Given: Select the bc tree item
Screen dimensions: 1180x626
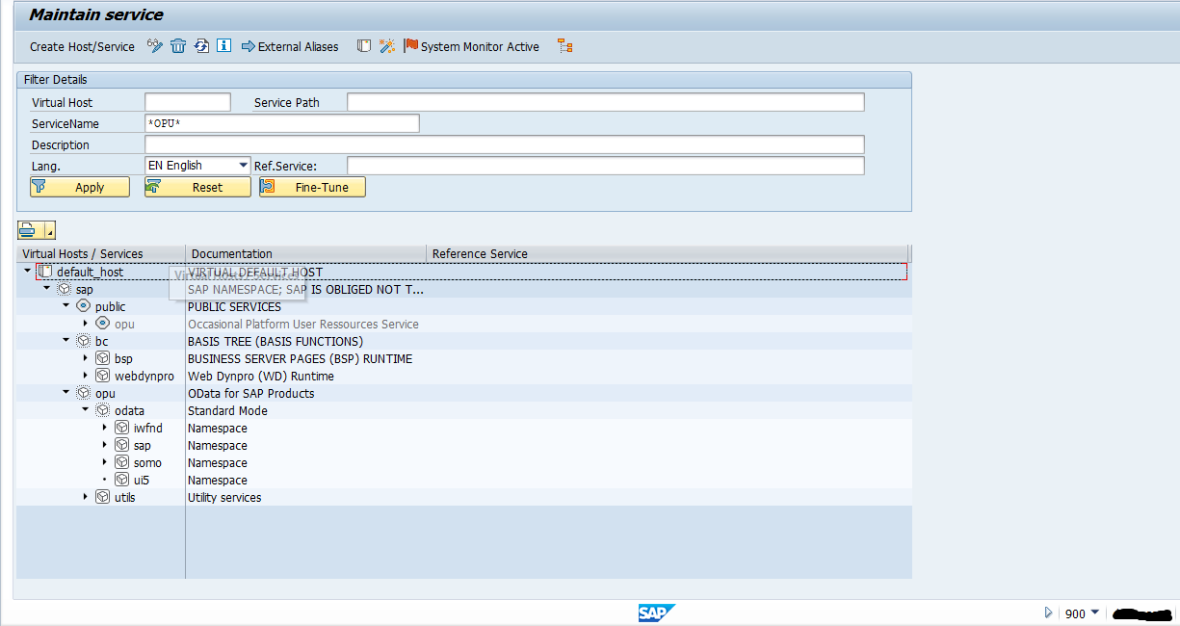Looking at the screenshot, I should 101,342.
